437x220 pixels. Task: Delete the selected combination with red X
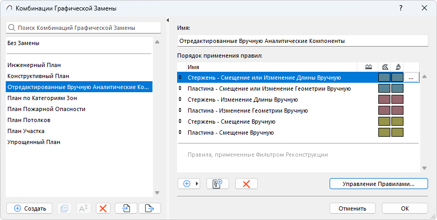tap(103, 208)
